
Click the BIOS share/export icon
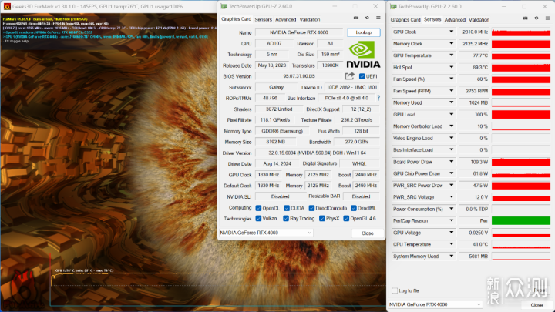[350, 76]
